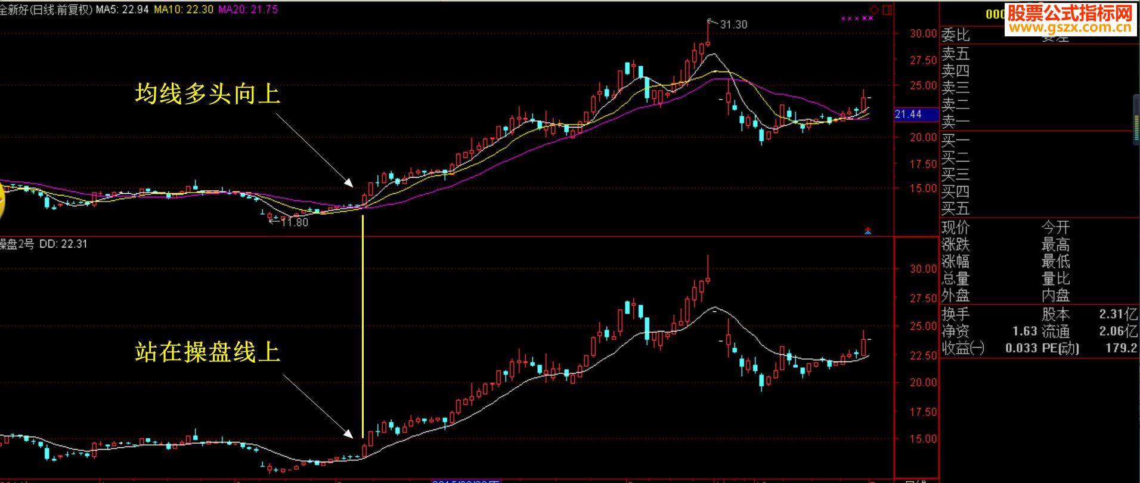The image size is (1140, 483).
Task: Click the 涨幅 field label
Action: point(956,261)
